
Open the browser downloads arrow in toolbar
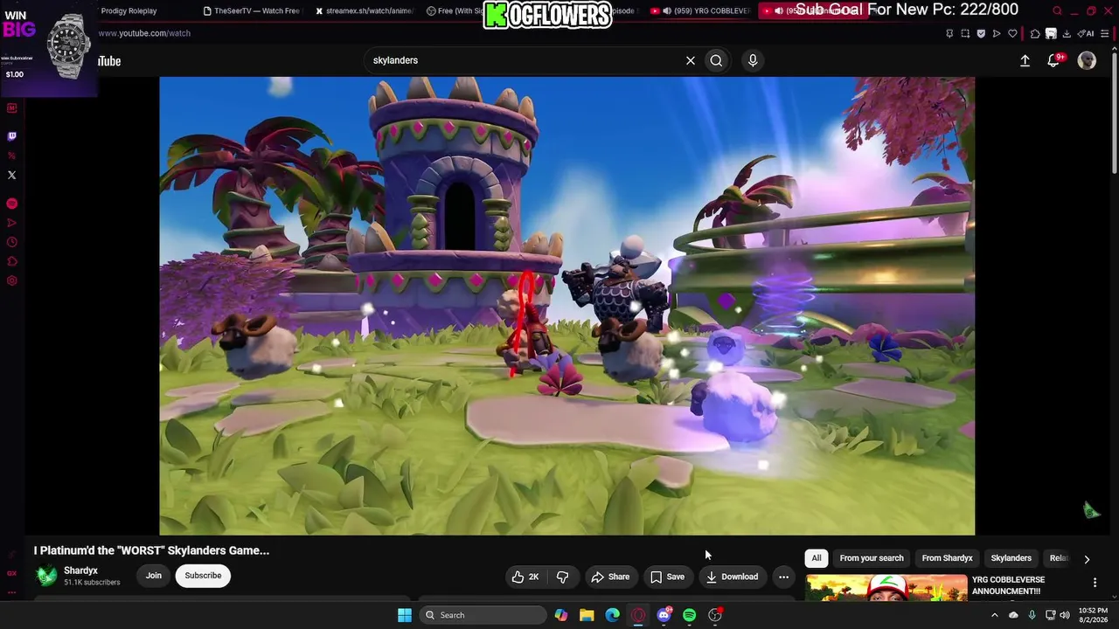(x=1067, y=33)
